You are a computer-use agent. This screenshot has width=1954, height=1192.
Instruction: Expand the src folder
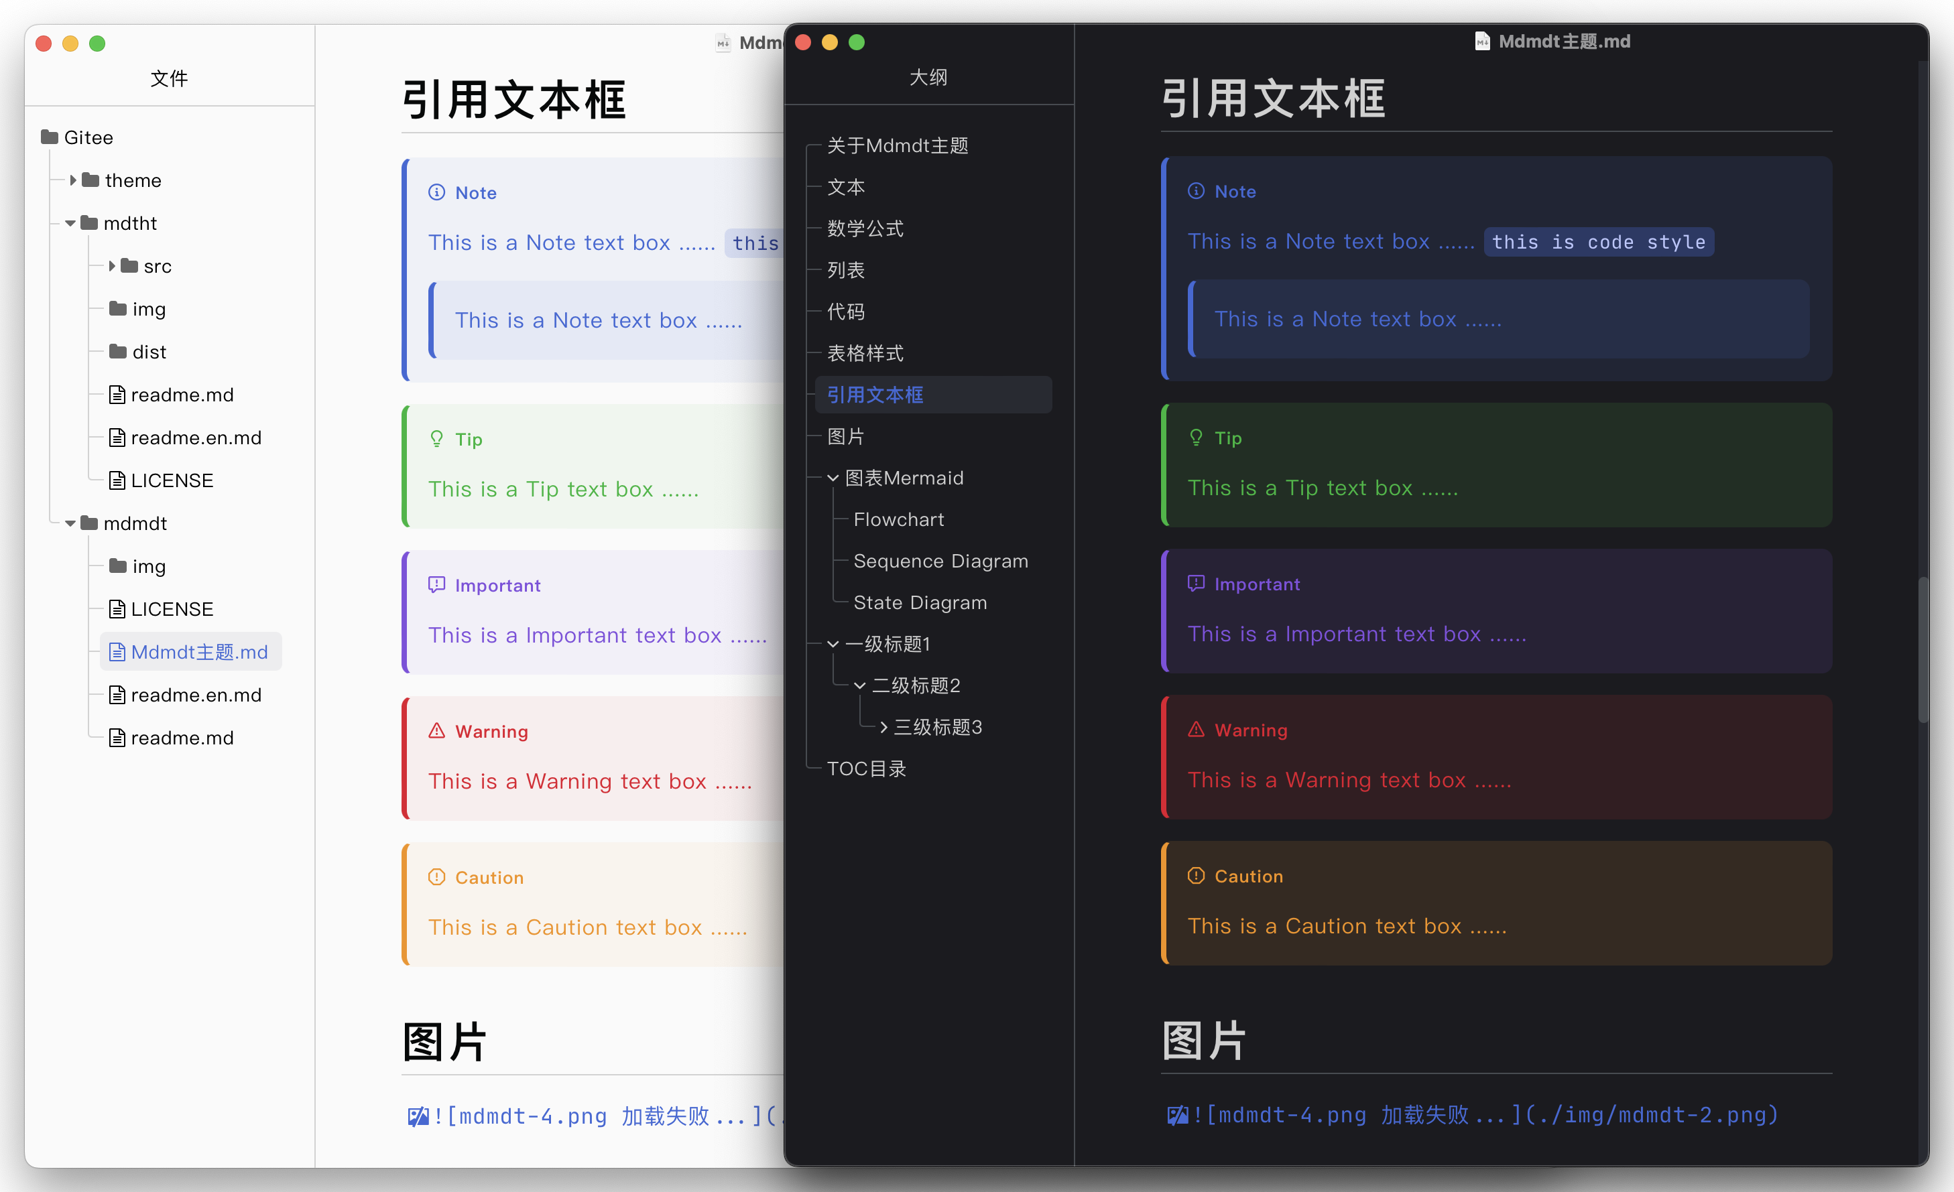coord(112,265)
